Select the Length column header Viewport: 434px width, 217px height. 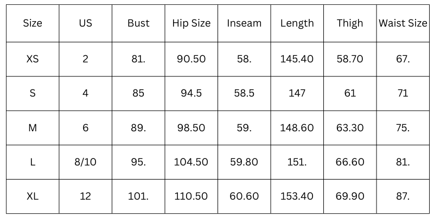point(297,23)
